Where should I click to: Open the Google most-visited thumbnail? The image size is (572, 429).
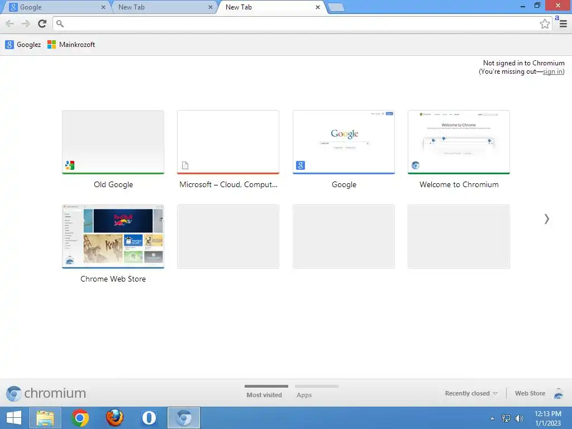(x=344, y=142)
